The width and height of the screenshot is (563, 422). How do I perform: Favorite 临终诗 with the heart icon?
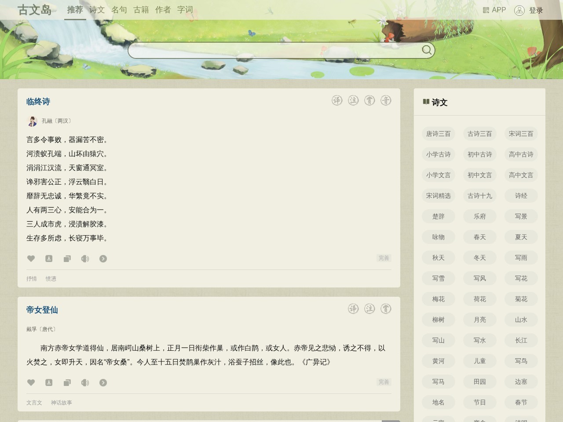pos(31,258)
